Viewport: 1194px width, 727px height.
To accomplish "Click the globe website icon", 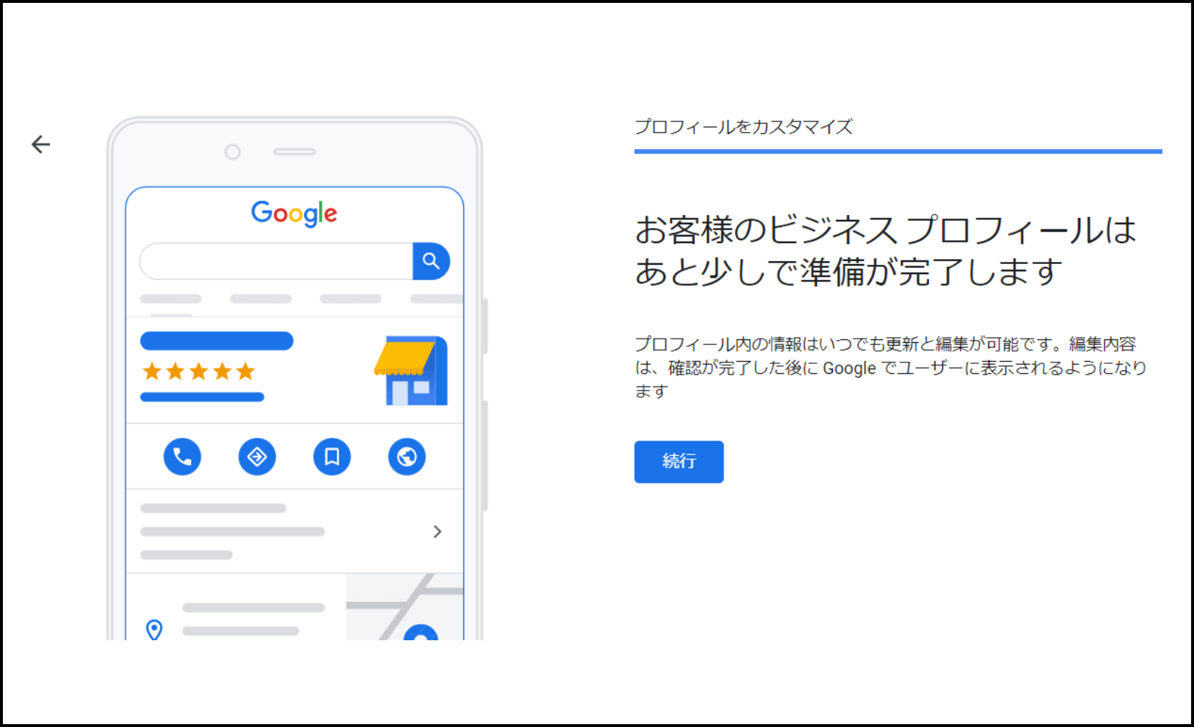I will click(x=407, y=456).
